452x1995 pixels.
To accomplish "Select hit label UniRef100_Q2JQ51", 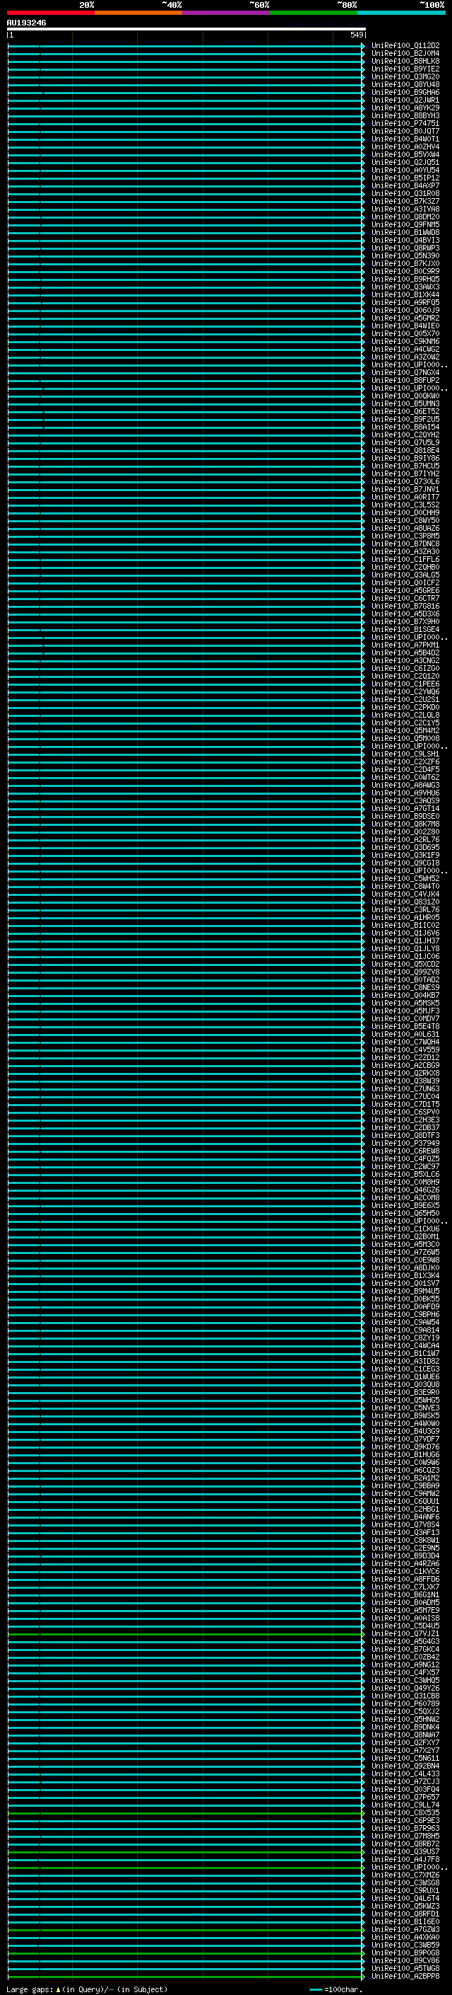I will (405, 163).
